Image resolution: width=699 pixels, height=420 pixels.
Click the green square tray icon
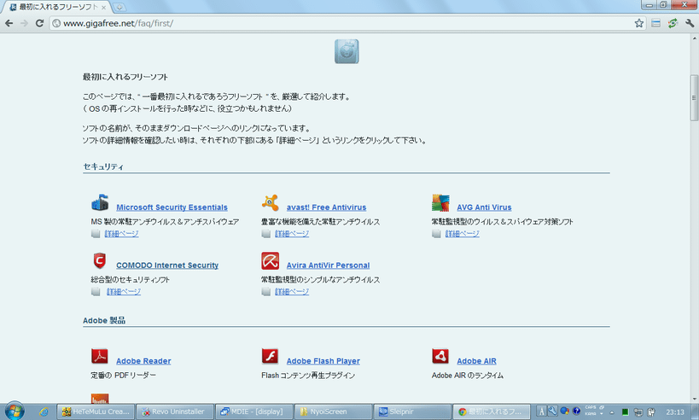pyautogui.click(x=625, y=412)
